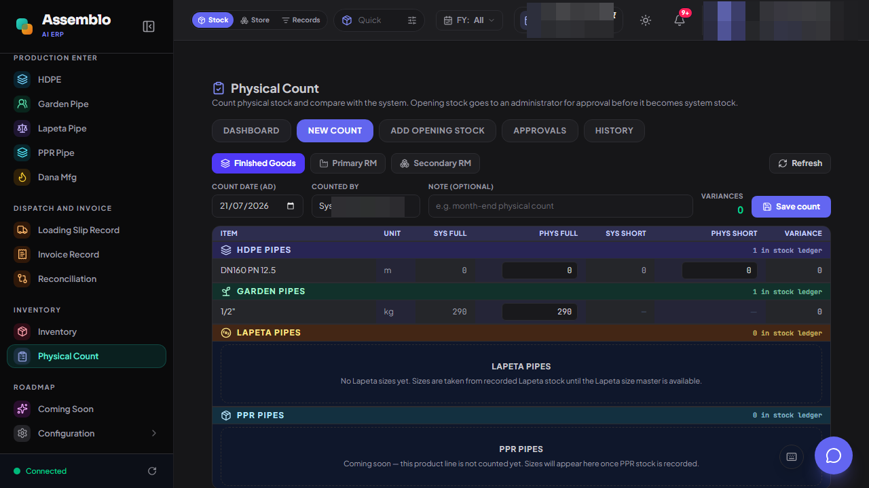This screenshot has height=488, width=869.
Task: Click the Refresh button
Action: (x=800, y=163)
